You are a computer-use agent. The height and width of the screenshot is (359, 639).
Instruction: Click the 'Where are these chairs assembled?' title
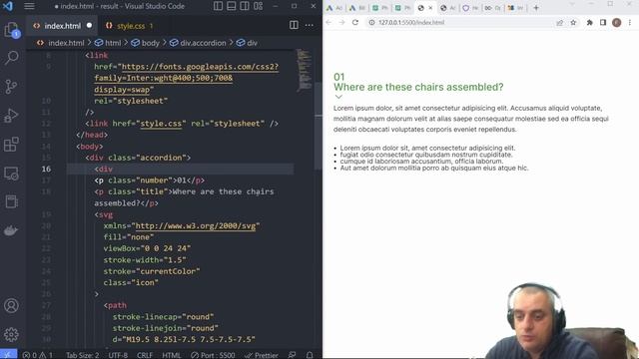click(x=418, y=87)
